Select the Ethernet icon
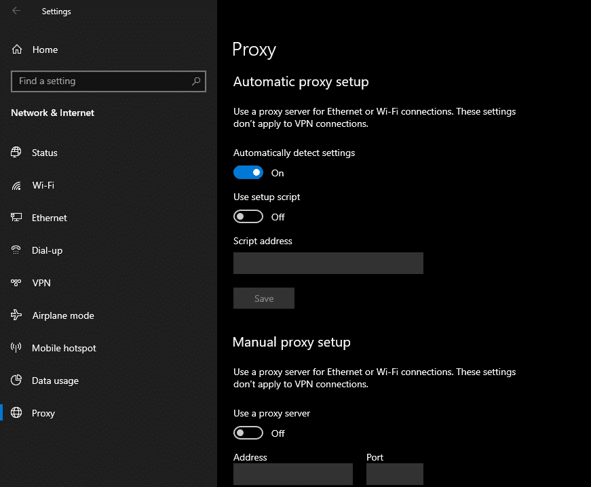This screenshot has height=487, width=591. 16,218
